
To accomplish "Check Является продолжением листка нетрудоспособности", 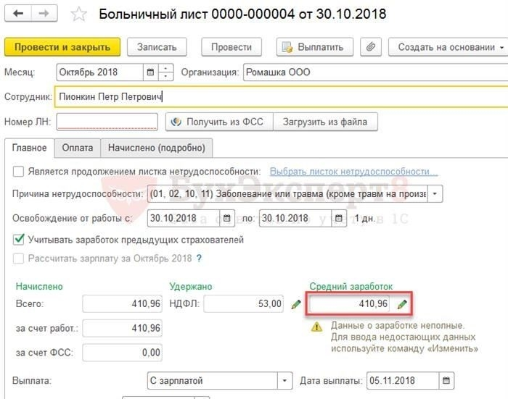I will (x=18, y=172).
